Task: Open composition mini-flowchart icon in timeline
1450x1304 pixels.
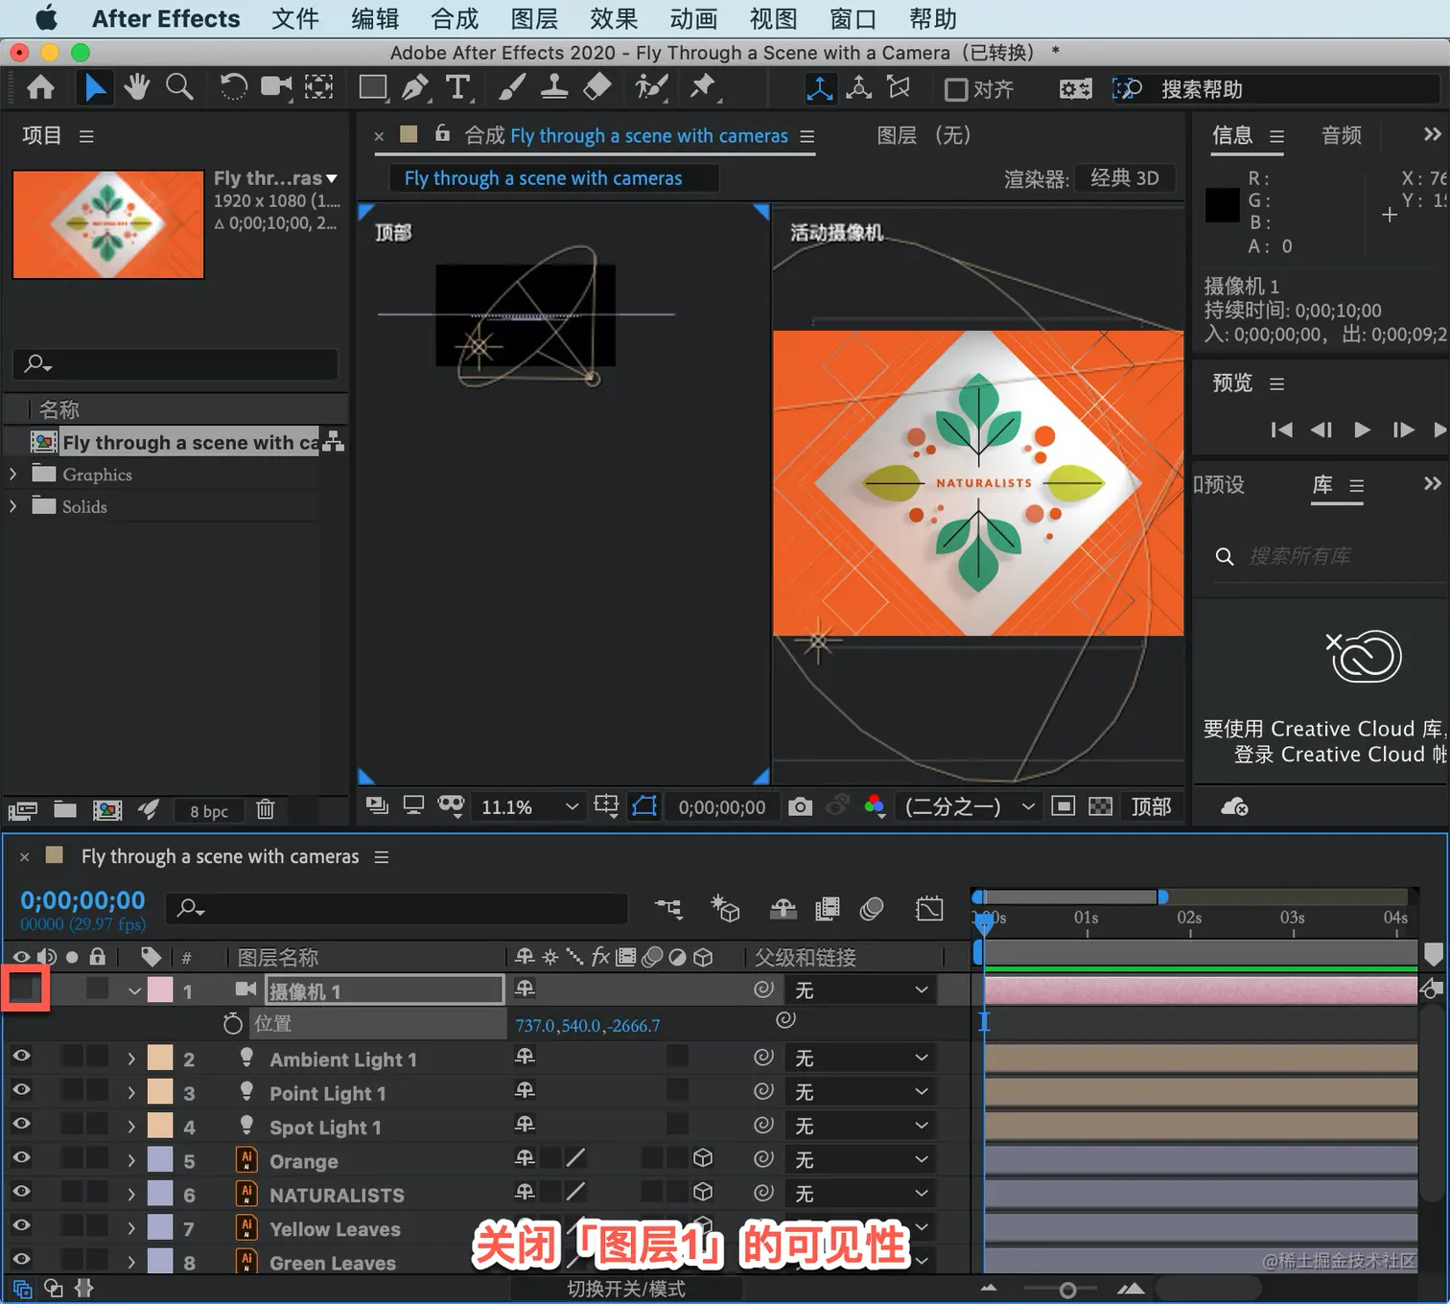Action: coord(668,908)
